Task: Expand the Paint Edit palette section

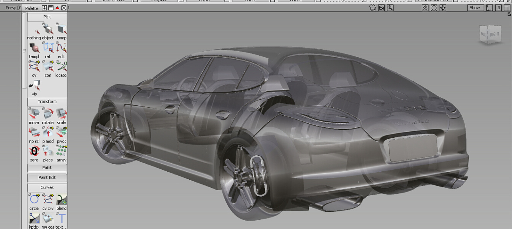Action: click(x=47, y=177)
